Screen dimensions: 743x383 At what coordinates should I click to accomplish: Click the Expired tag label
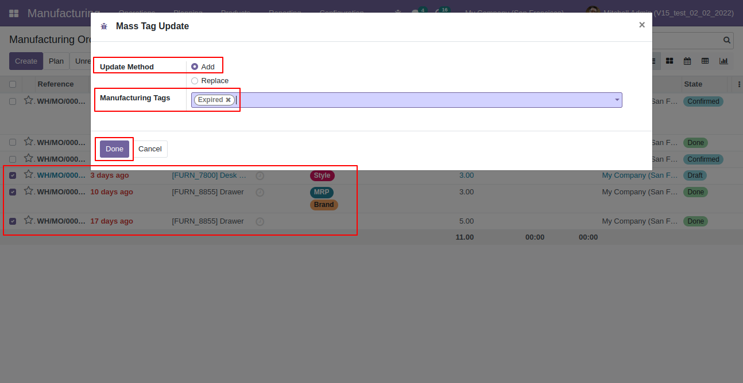coord(210,100)
